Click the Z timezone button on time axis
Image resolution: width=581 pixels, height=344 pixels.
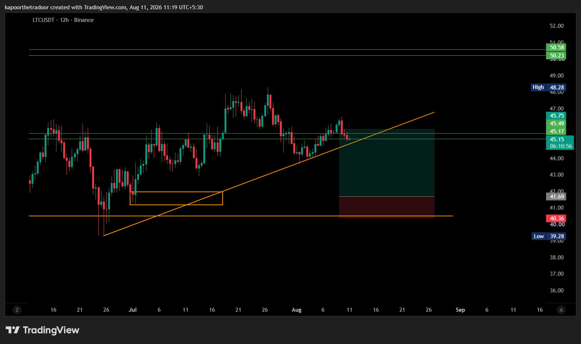[x=17, y=310]
